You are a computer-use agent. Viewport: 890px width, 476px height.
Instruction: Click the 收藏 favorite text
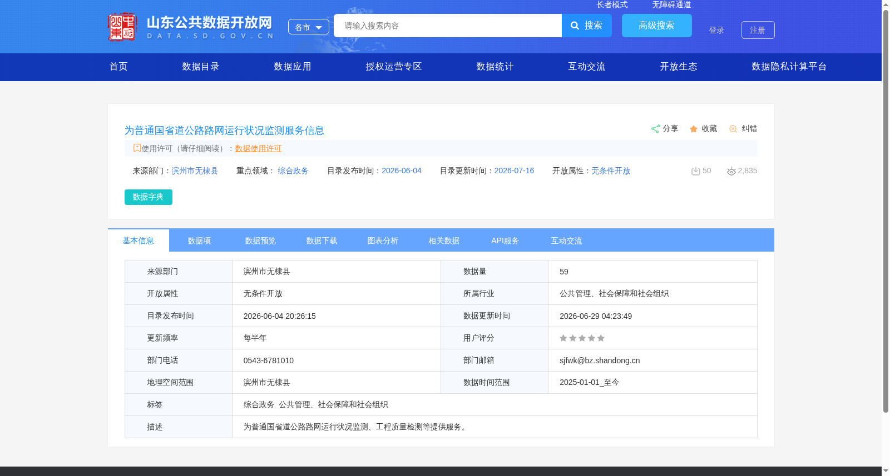coord(709,129)
